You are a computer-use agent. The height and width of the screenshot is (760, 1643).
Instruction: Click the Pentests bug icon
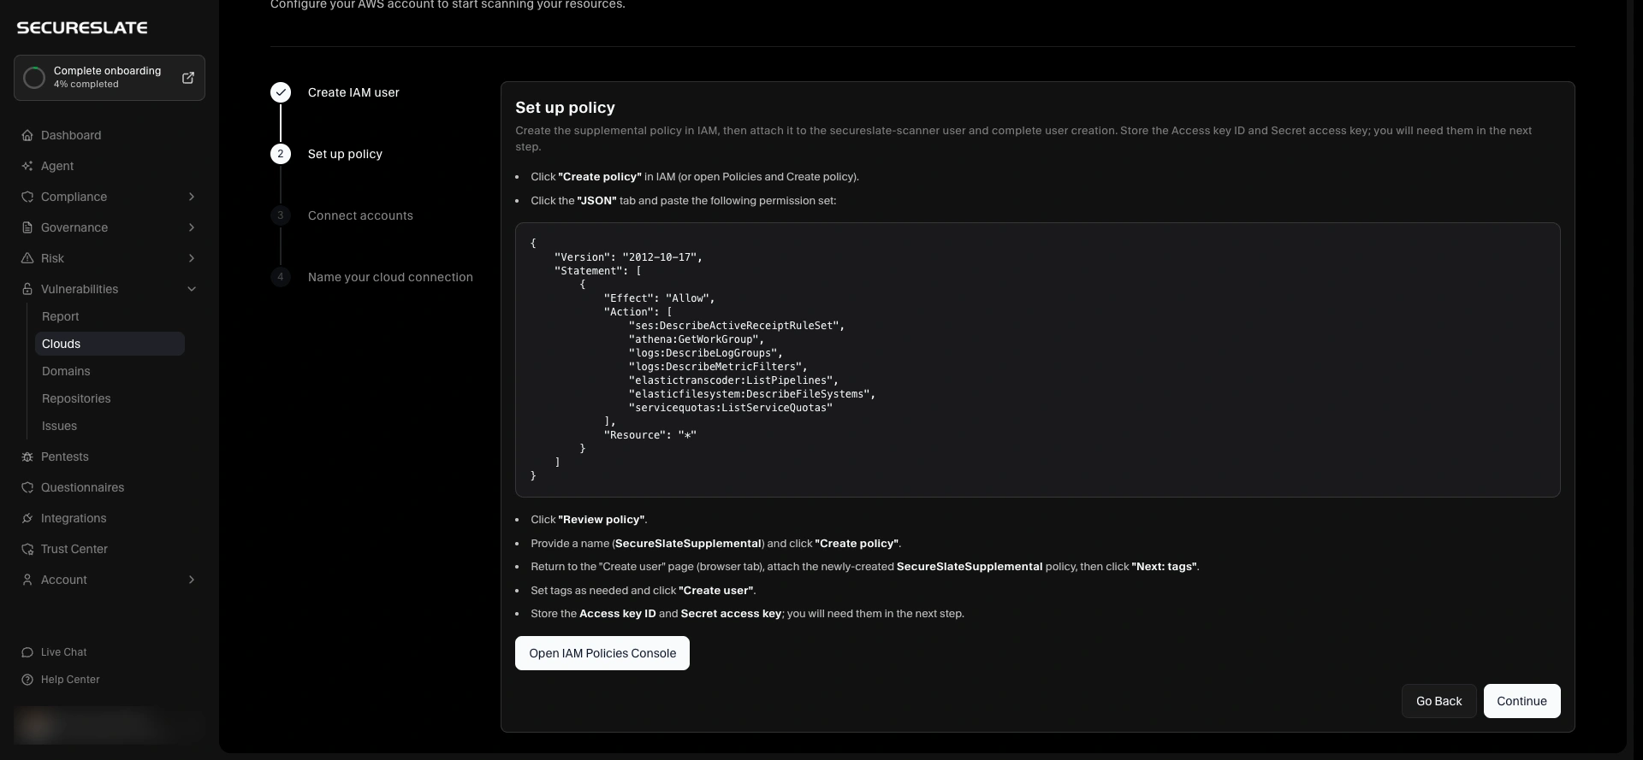[x=27, y=457]
